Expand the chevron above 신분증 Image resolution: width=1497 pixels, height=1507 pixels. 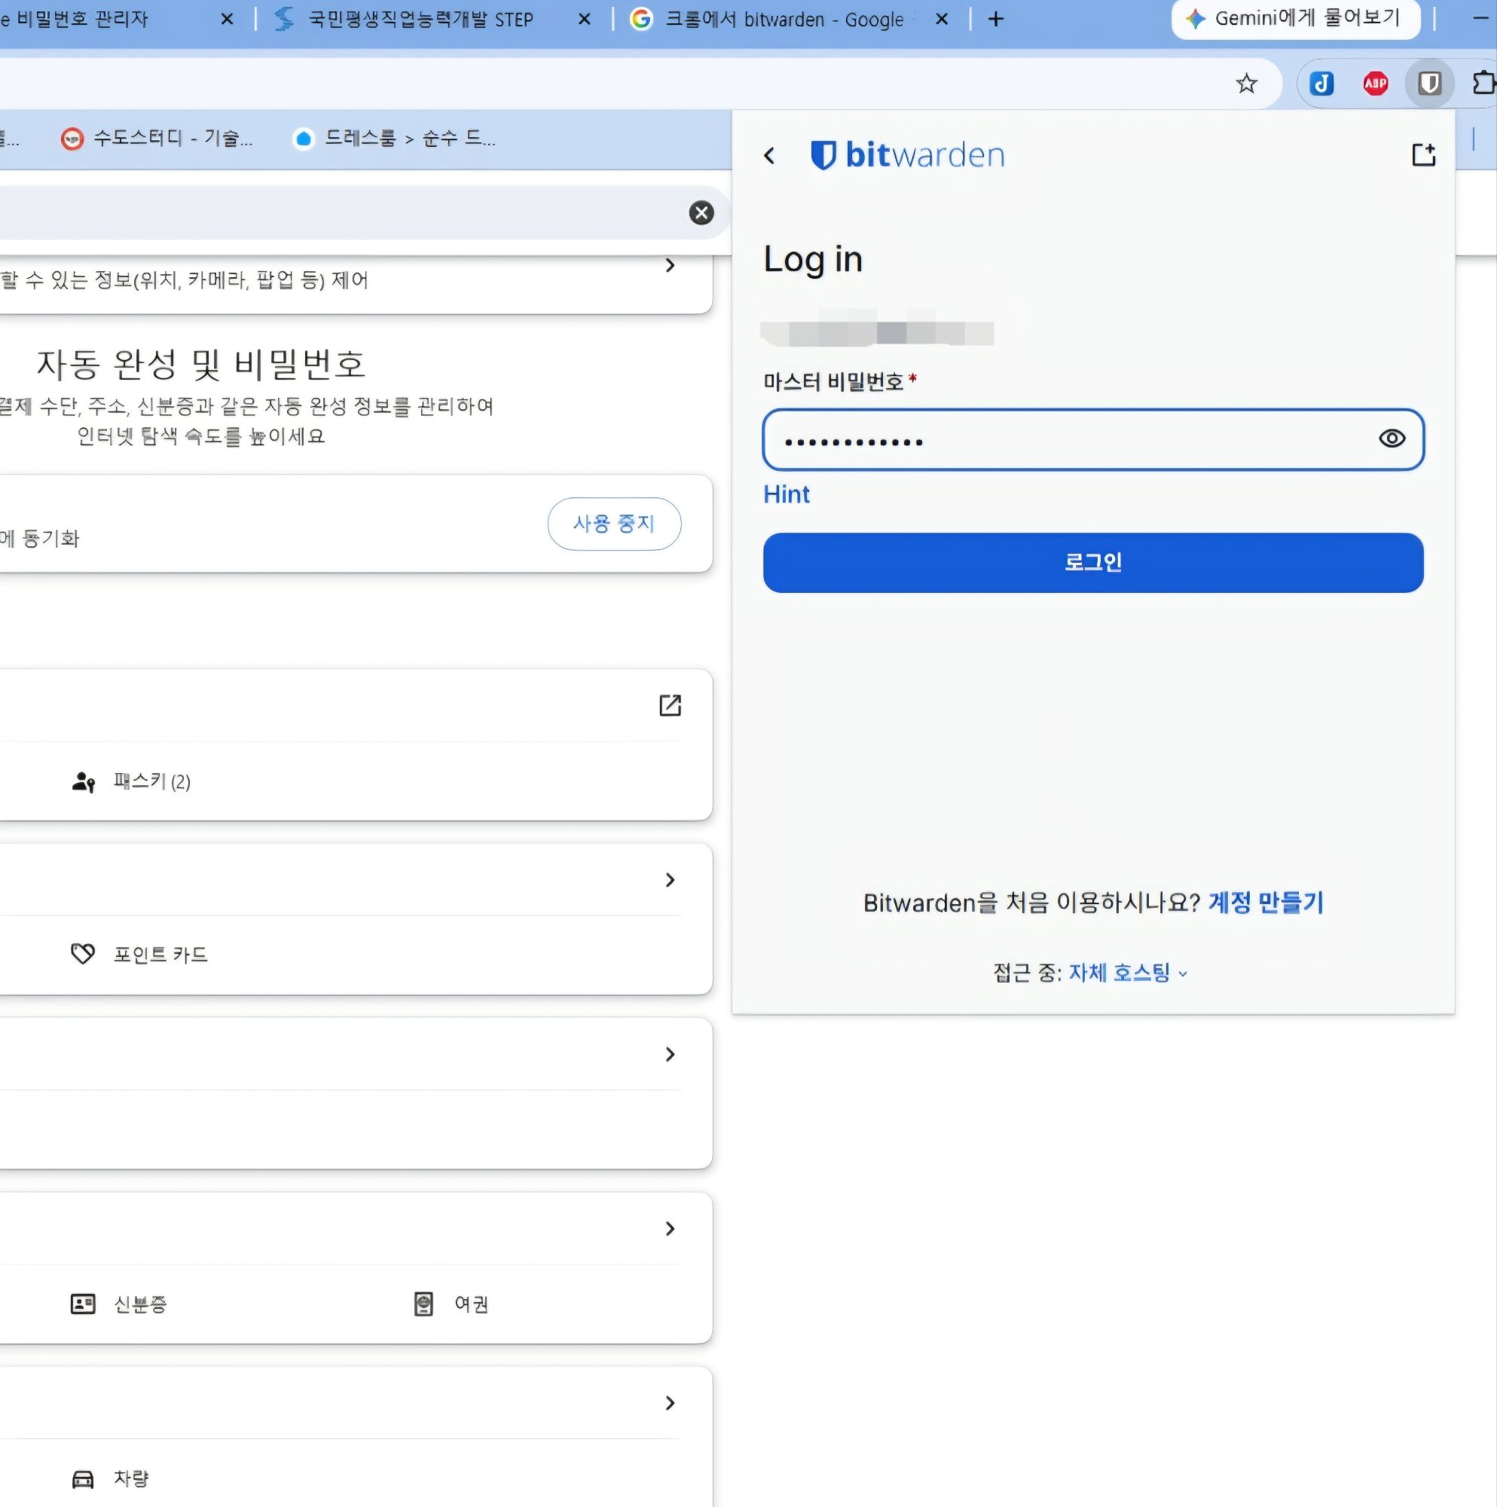click(x=669, y=1228)
